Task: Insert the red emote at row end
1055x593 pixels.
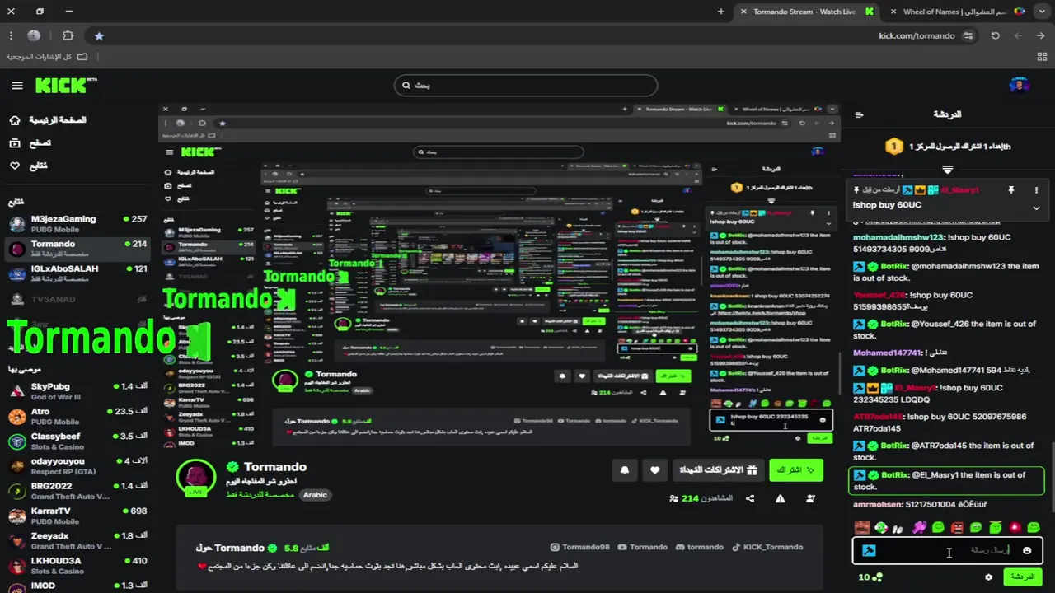Action: pyautogui.click(x=1015, y=527)
